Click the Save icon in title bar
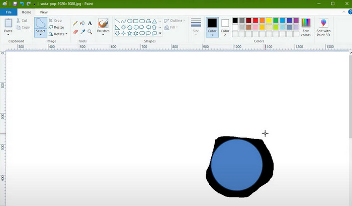 (15, 4)
